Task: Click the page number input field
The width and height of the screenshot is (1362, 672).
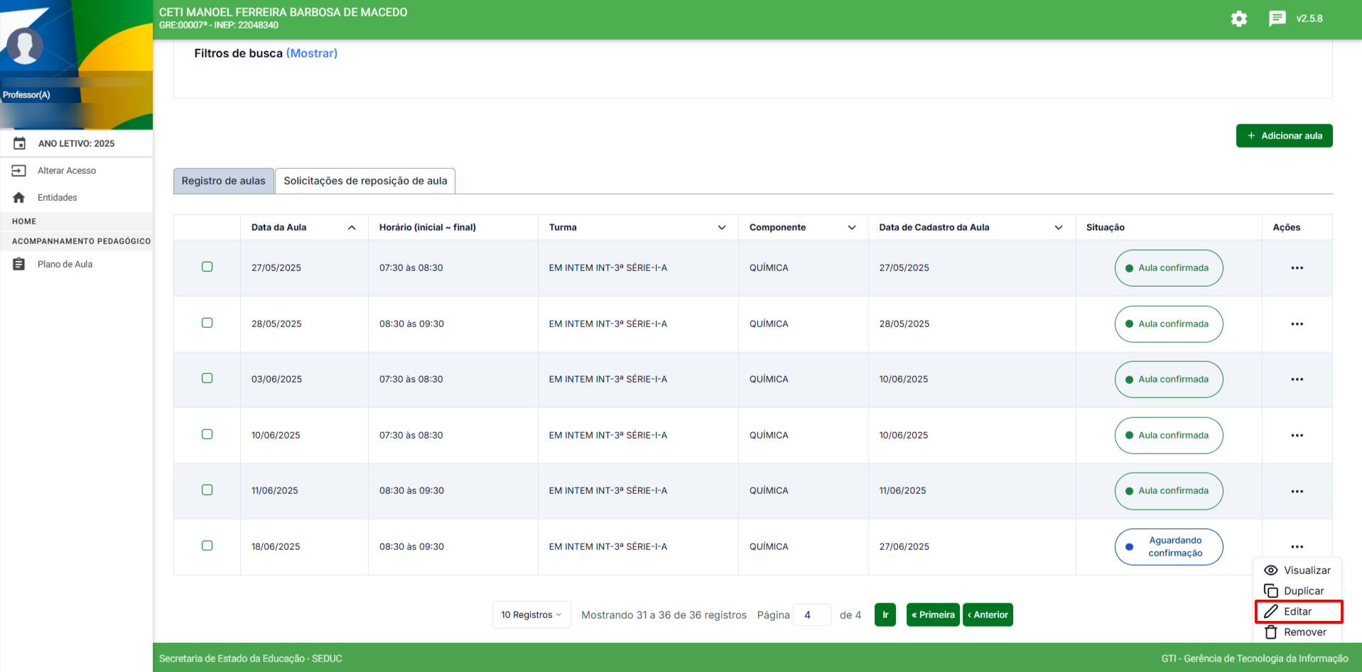Action: point(811,615)
